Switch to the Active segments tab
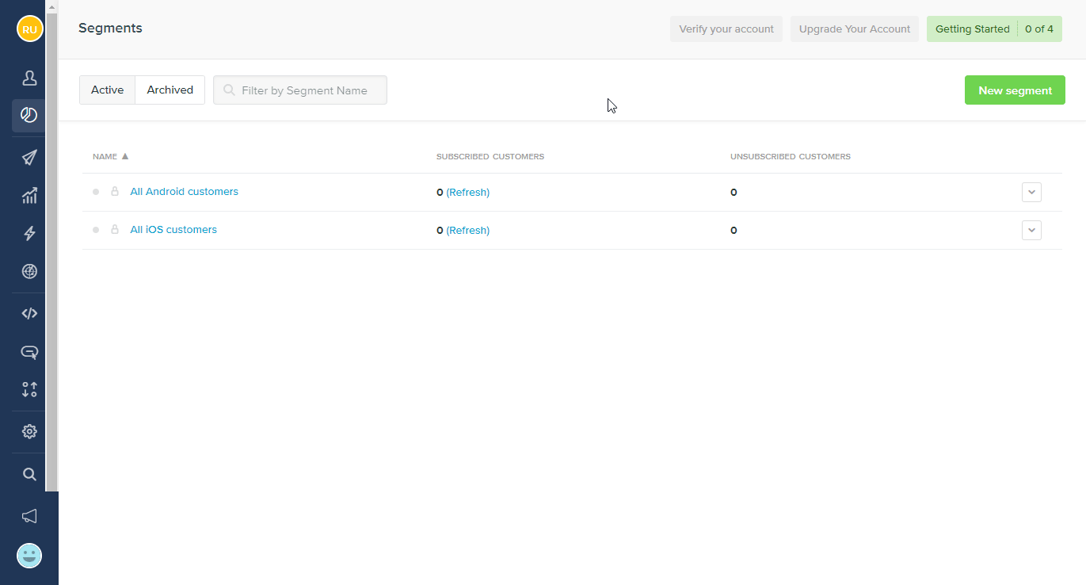Screen dimensions: 1086x585 click(107, 90)
